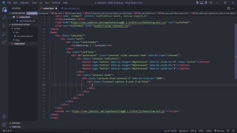
Task: Click the VS Code logo icon
Action: (3, 3)
